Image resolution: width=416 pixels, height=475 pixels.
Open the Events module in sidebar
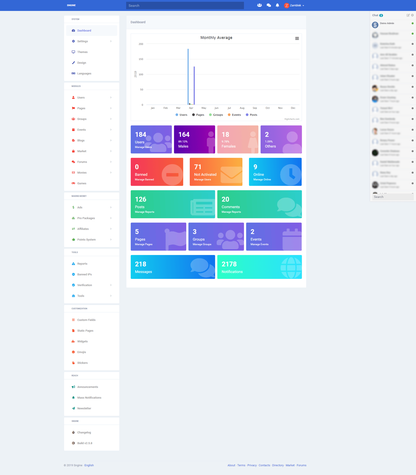coord(92,130)
